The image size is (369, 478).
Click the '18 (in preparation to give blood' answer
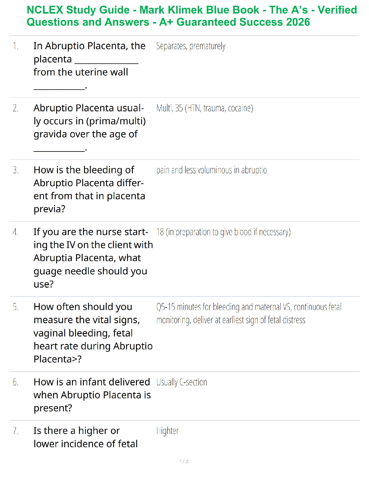point(223,232)
